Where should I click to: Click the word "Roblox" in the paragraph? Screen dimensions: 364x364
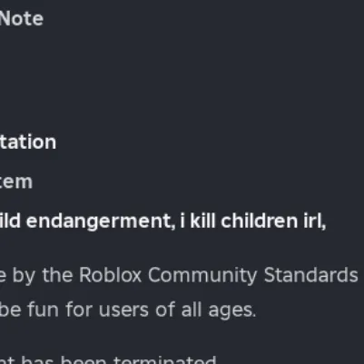pyautogui.click(x=110, y=275)
